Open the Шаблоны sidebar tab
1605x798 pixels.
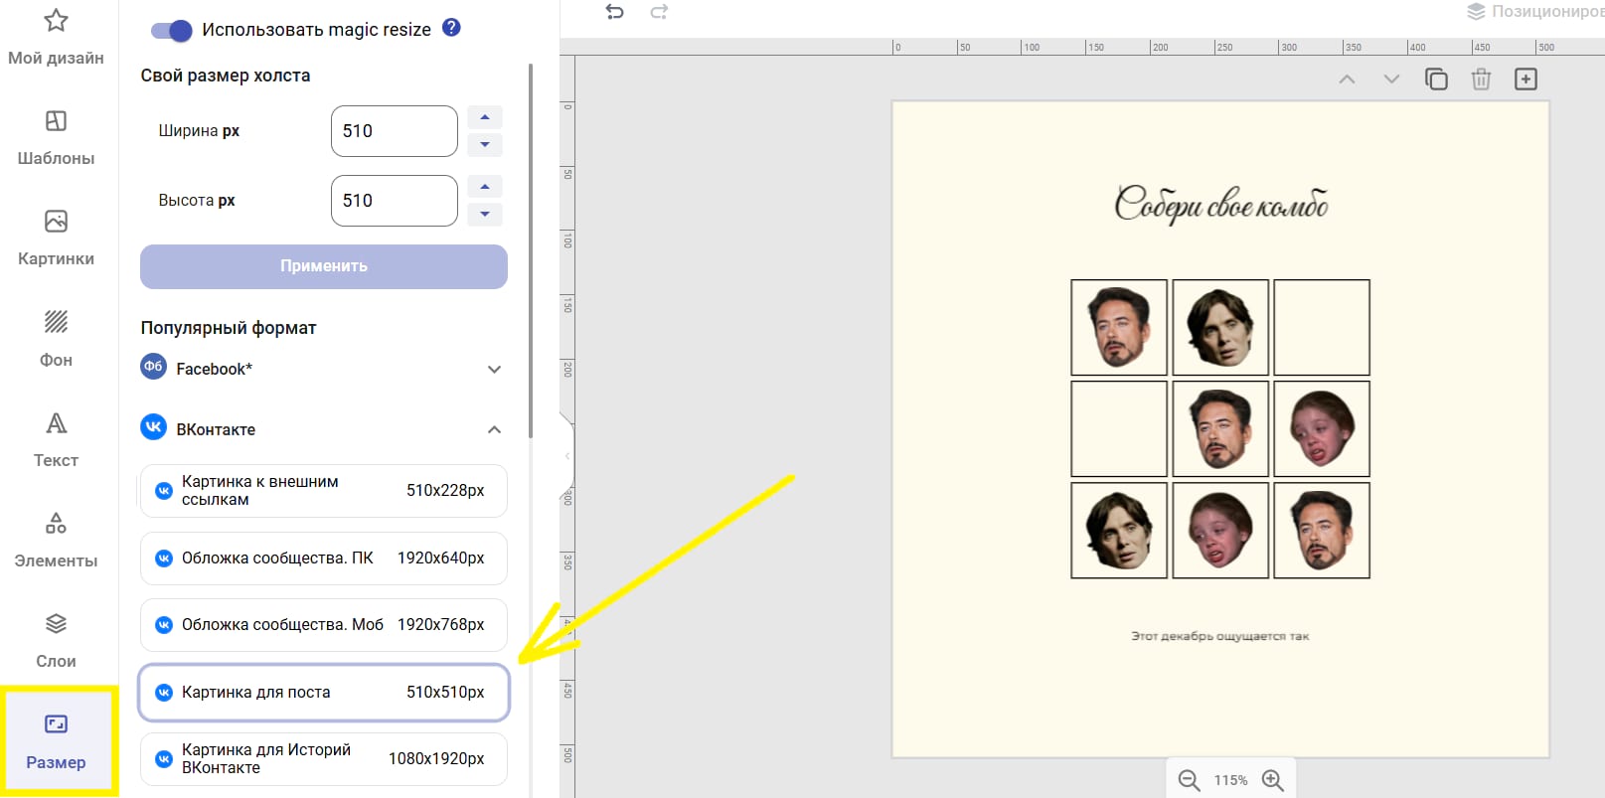[x=56, y=137]
